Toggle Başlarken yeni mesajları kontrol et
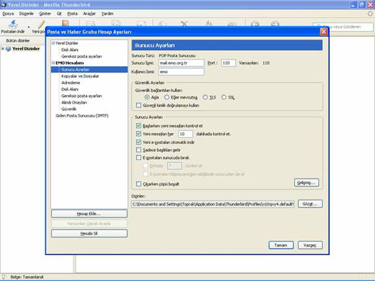Viewport: 375px width, 281px height. 139,126
